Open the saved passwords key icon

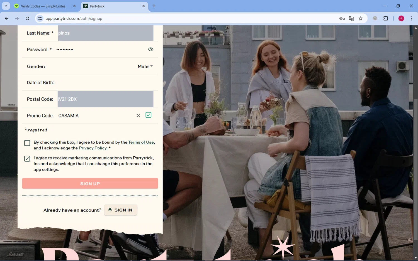(x=342, y=18)
